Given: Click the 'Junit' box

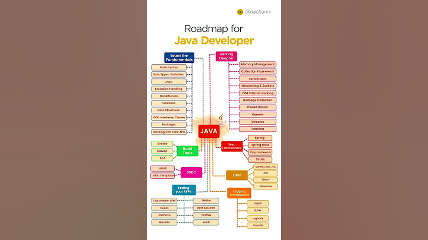Looking at the screenshot, I should pos(206,222).
